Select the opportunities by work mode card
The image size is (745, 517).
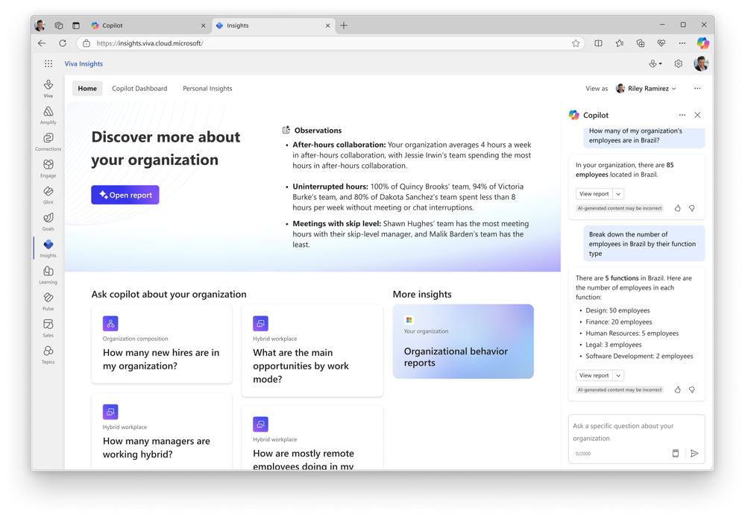coord(312,351)
